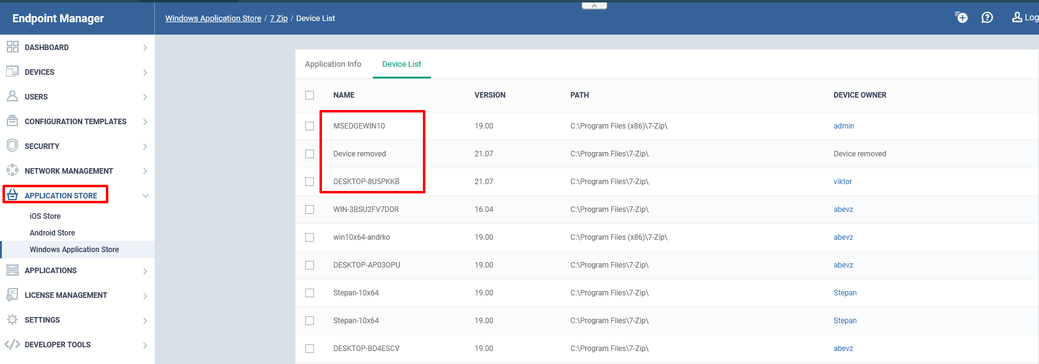Expand the Network Management chevron
Viewport: 1039px width, 364px height.
pos(145,171)
